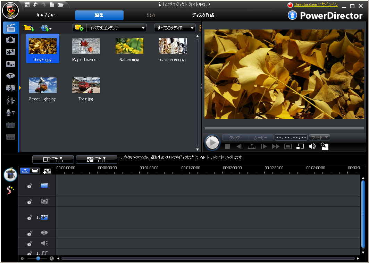Click the DirectorZone にサインイン link
The height and width of the screenshot is (263, 369).
pyautogui.click(x=316, y=5)
